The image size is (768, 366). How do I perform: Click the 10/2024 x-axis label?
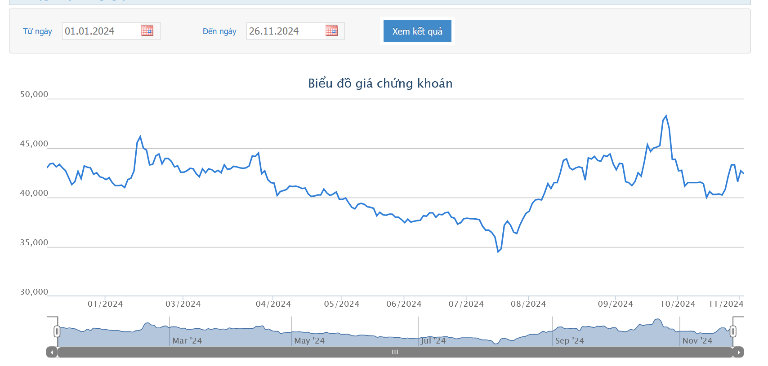click(x=678, y=304)
